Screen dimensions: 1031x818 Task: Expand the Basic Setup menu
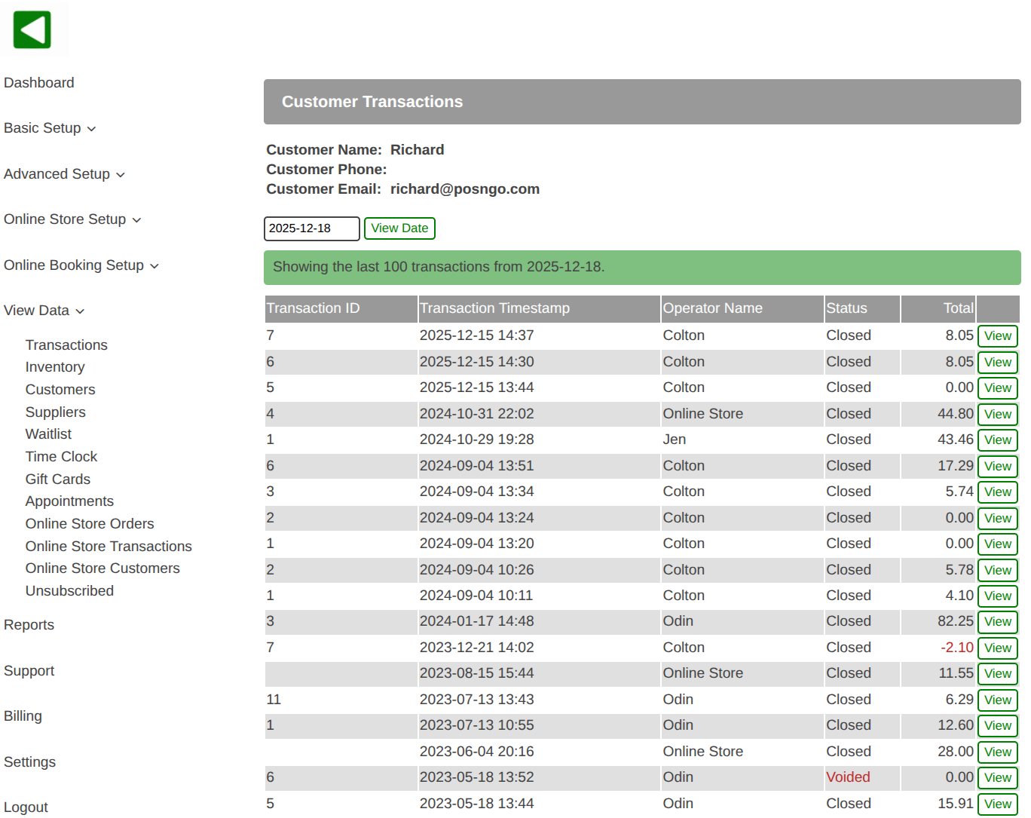tap(50, 128)
